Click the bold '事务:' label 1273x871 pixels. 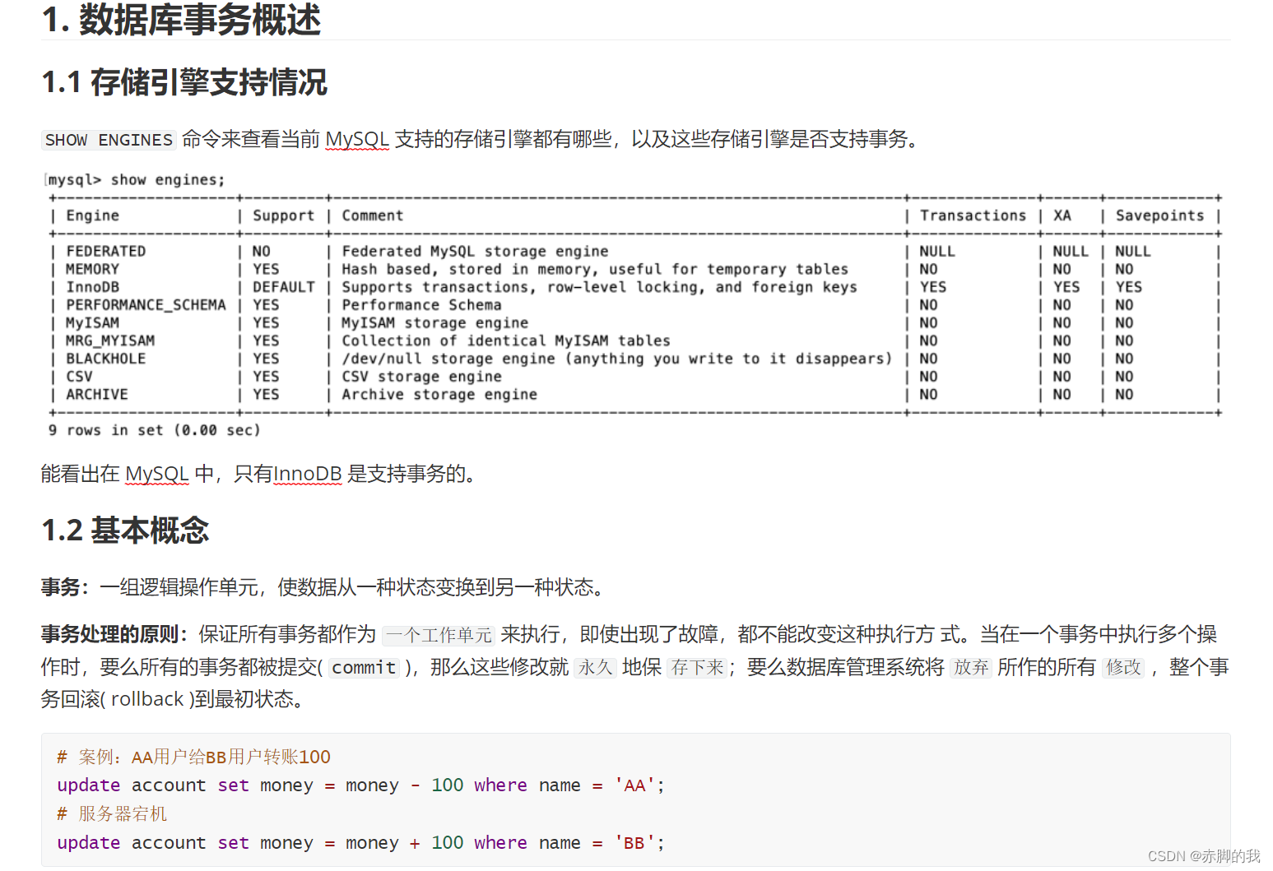coord(65,587)
